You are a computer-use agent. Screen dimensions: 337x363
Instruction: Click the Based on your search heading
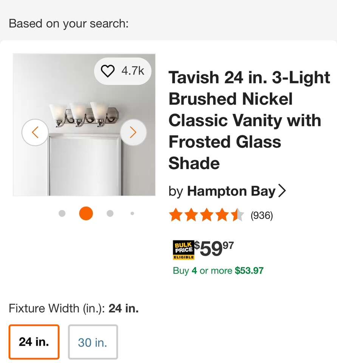(x=68, y=23)
